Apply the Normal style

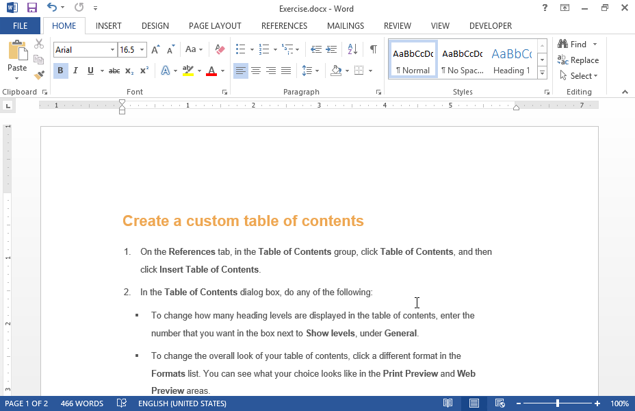coord(413,60)
